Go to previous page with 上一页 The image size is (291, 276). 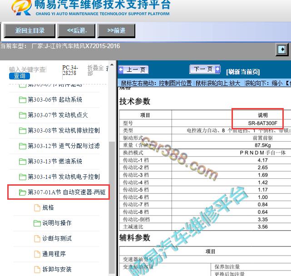133,70
